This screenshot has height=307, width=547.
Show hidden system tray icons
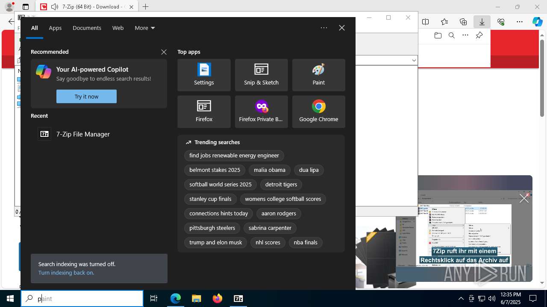coord(461,298)
